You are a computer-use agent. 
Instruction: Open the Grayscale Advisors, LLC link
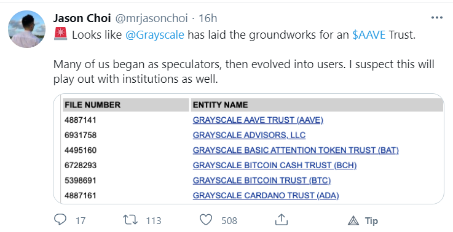(x=249, y=135)
